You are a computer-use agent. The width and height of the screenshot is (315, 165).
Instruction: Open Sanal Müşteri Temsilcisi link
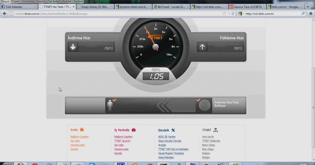coord(171,153)
